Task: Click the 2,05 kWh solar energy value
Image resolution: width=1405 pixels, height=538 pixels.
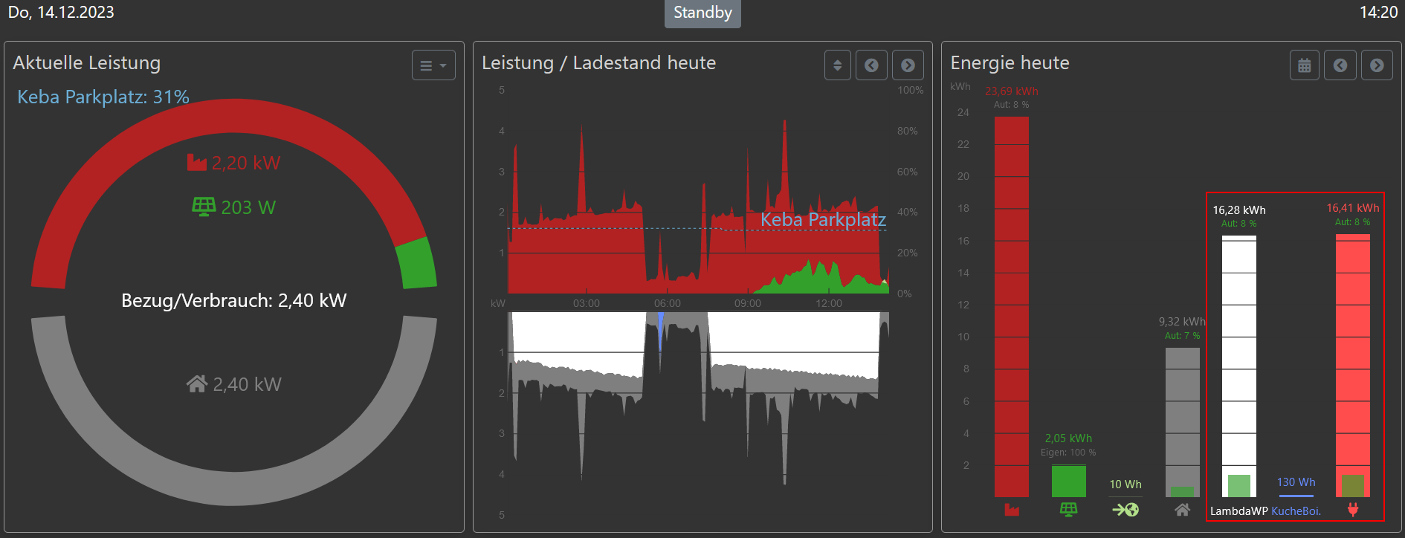Action: coord(1068,438)
